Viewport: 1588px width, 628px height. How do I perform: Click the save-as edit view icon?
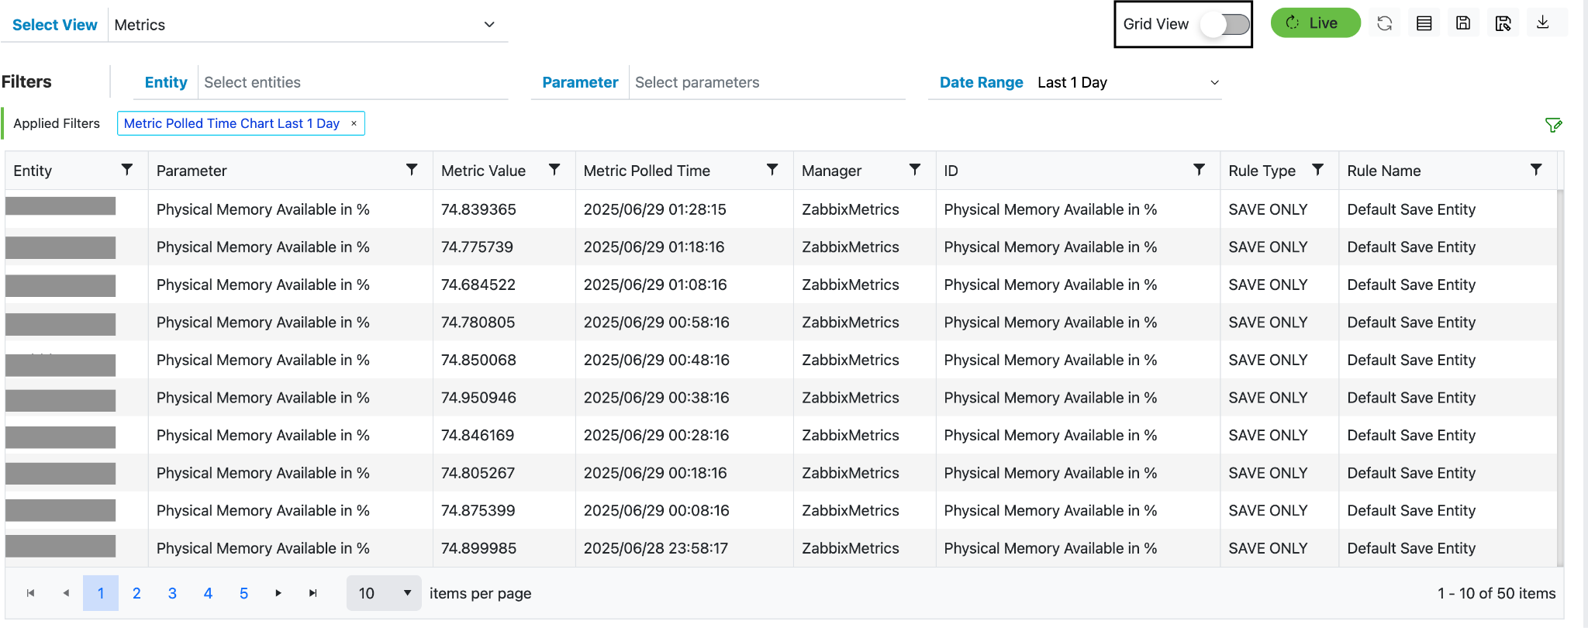click(1503, 23)
